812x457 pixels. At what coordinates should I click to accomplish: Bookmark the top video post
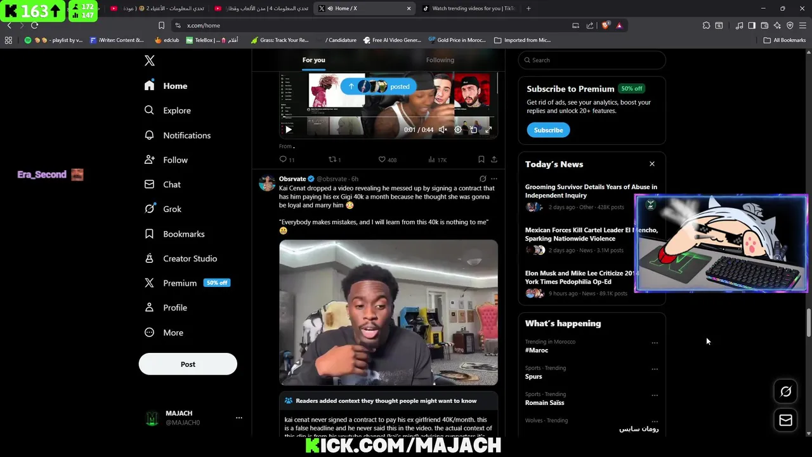point(481,159)
